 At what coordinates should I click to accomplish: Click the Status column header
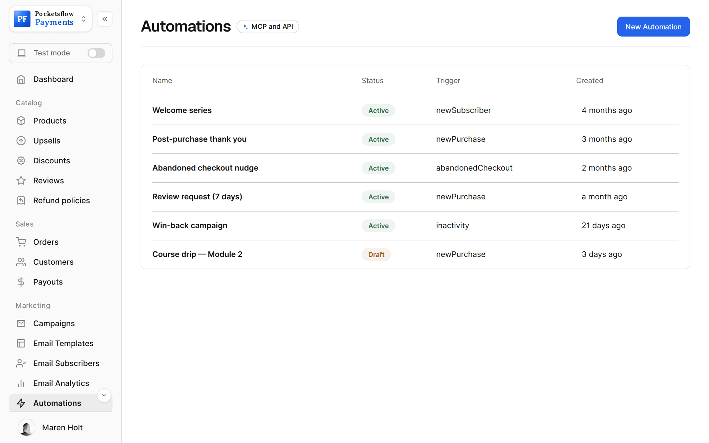[x=373, y=80]
